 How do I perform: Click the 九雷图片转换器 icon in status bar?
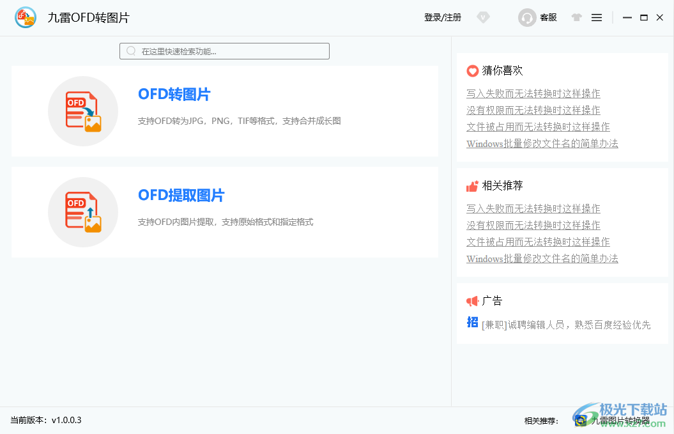pos(581,421)
